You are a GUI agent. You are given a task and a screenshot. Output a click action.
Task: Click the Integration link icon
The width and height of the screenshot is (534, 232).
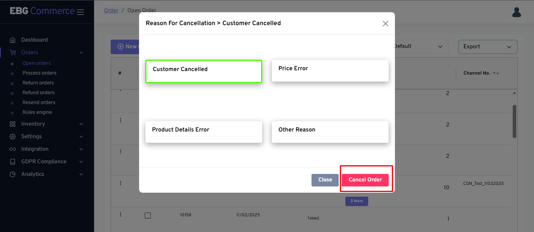(13, 149)
